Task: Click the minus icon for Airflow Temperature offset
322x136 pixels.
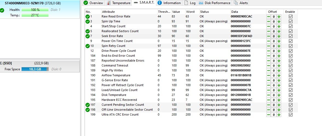Action: [269, 75]
